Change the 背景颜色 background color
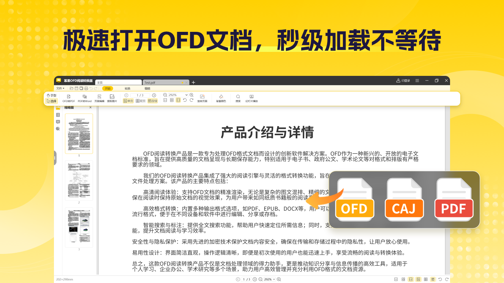The width and height of the screenshot is (504, 283). pos(221,98)
